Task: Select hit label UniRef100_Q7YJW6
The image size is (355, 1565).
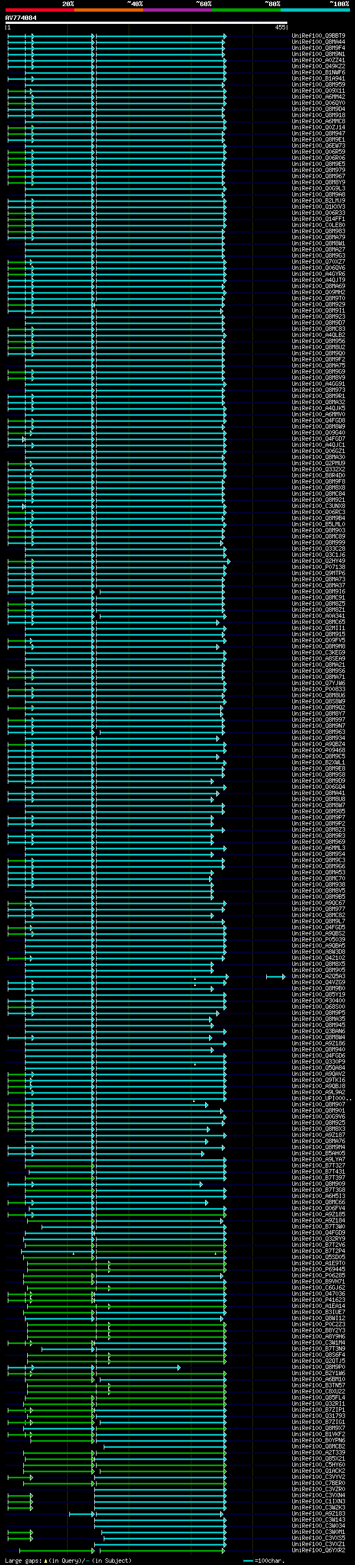Action: tap(318, 683)
